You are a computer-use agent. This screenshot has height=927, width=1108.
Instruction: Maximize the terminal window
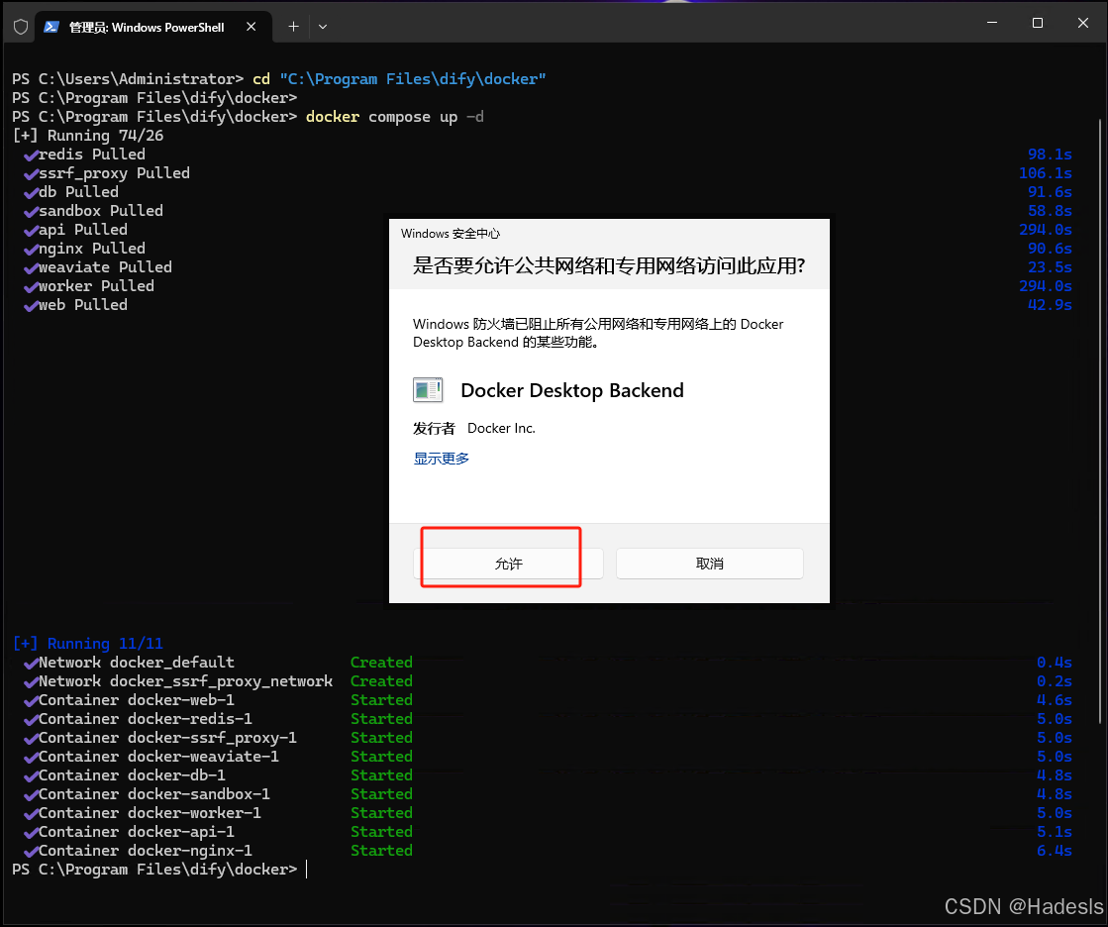tap(1038, 23)
